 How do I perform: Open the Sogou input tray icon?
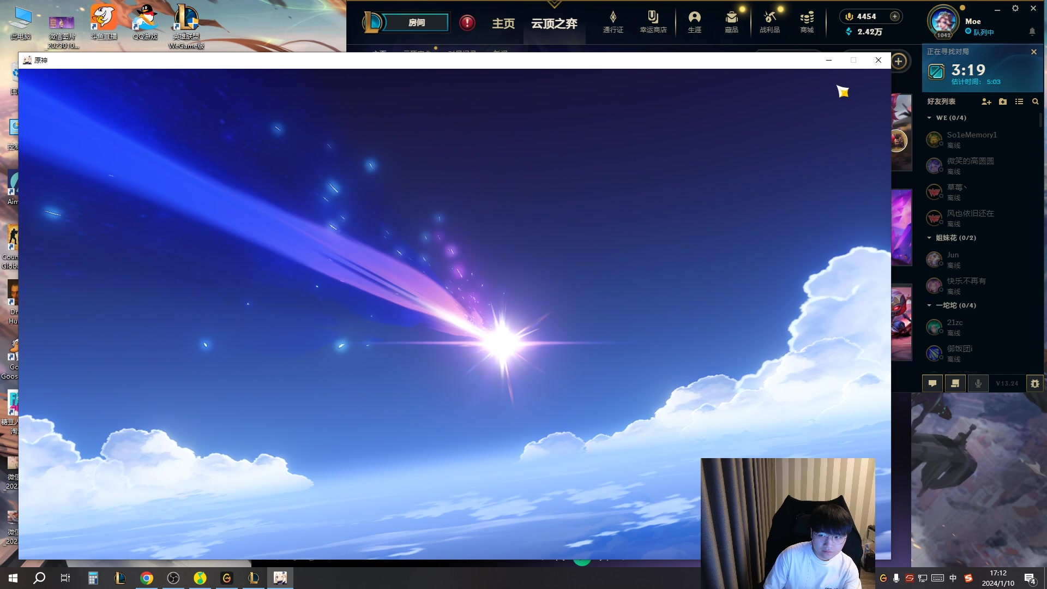(968, 578)
